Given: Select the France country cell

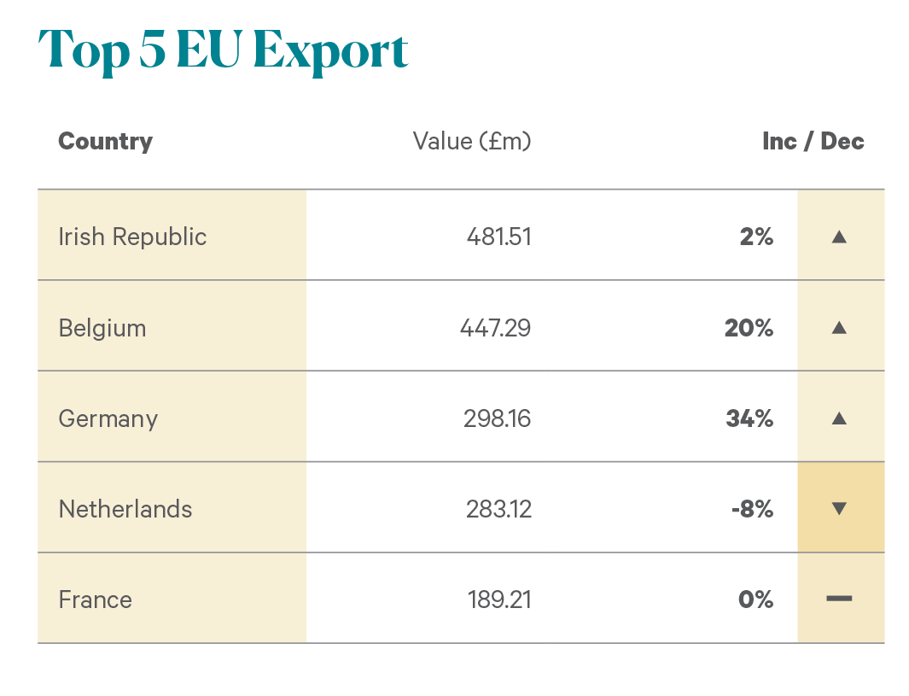Looking at the screenshot, I should pyautogui.click(x=172, y=598).
